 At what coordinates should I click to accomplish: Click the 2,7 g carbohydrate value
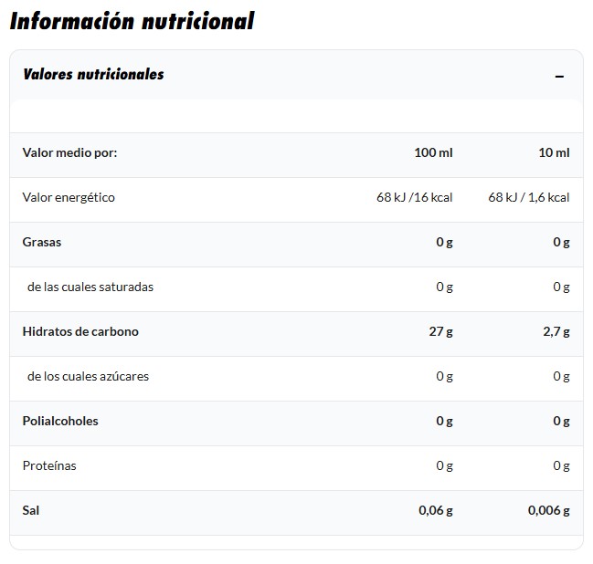point(556,331)
